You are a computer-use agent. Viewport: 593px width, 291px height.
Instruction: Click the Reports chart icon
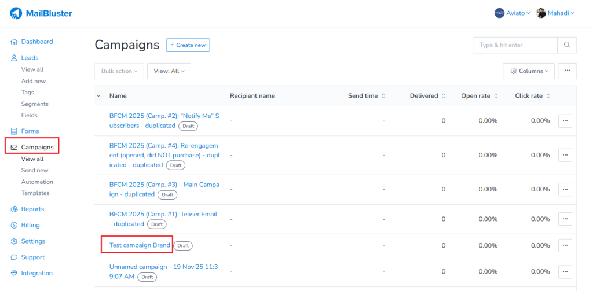point(14,209)
